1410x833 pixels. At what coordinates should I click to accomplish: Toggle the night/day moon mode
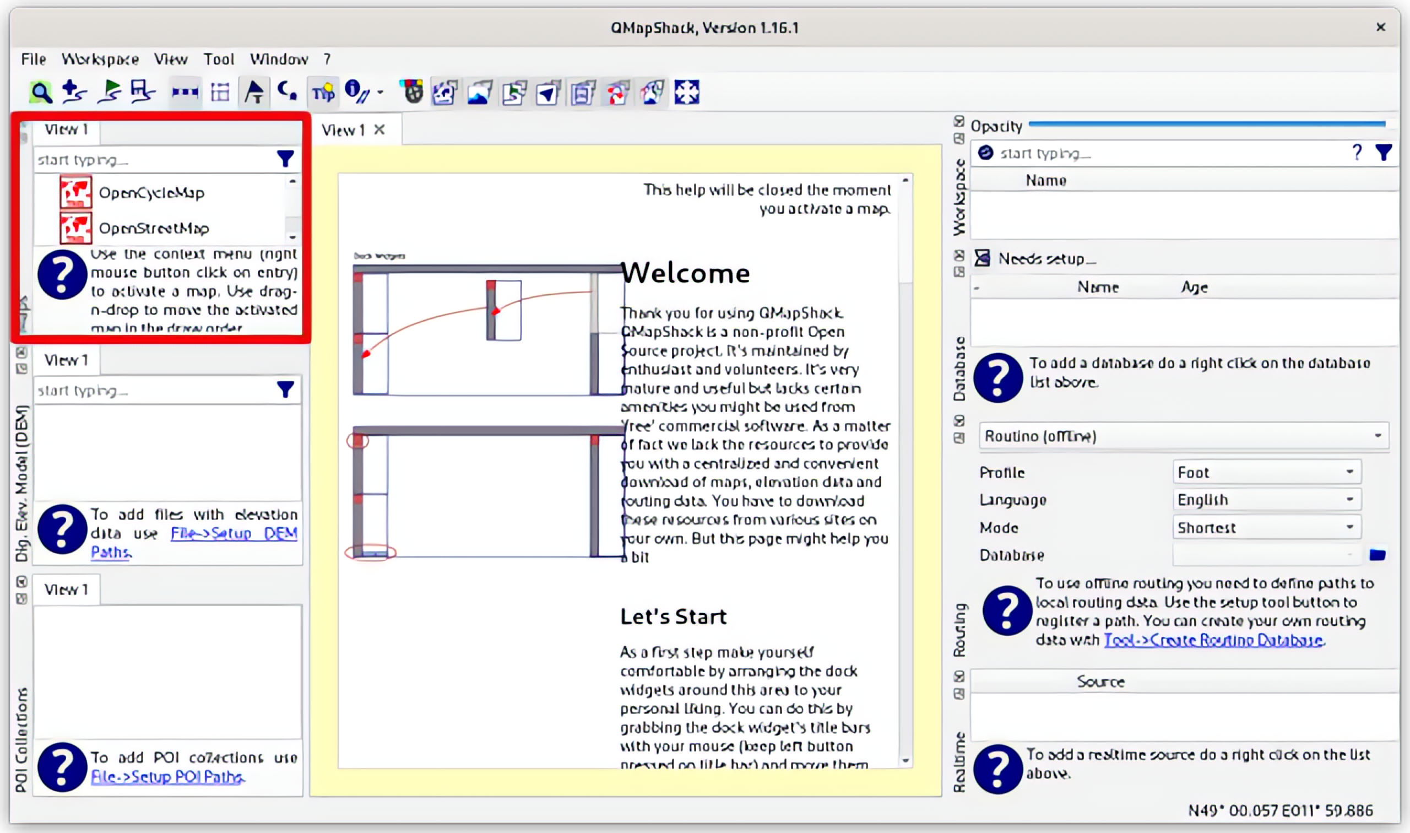tap(288, 92)
